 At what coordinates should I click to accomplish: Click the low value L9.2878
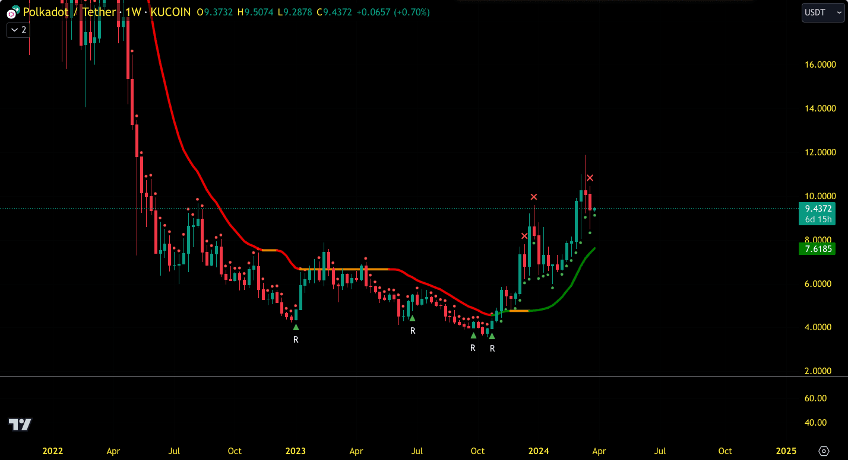[296, 12]
